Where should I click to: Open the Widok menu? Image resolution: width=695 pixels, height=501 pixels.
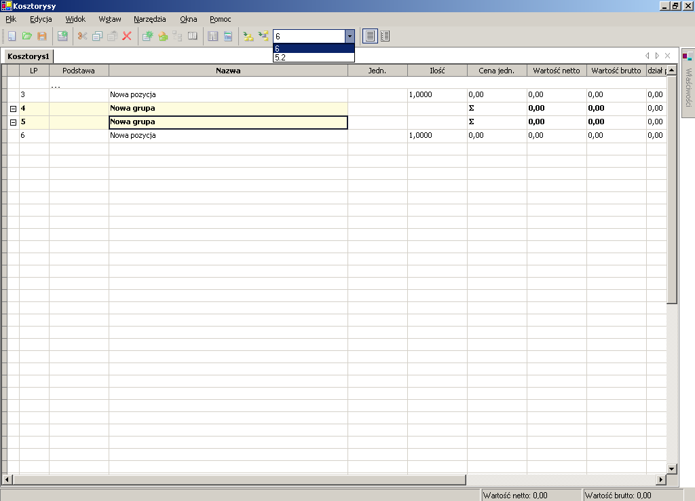pyautogui.click(x=75, y=19)
